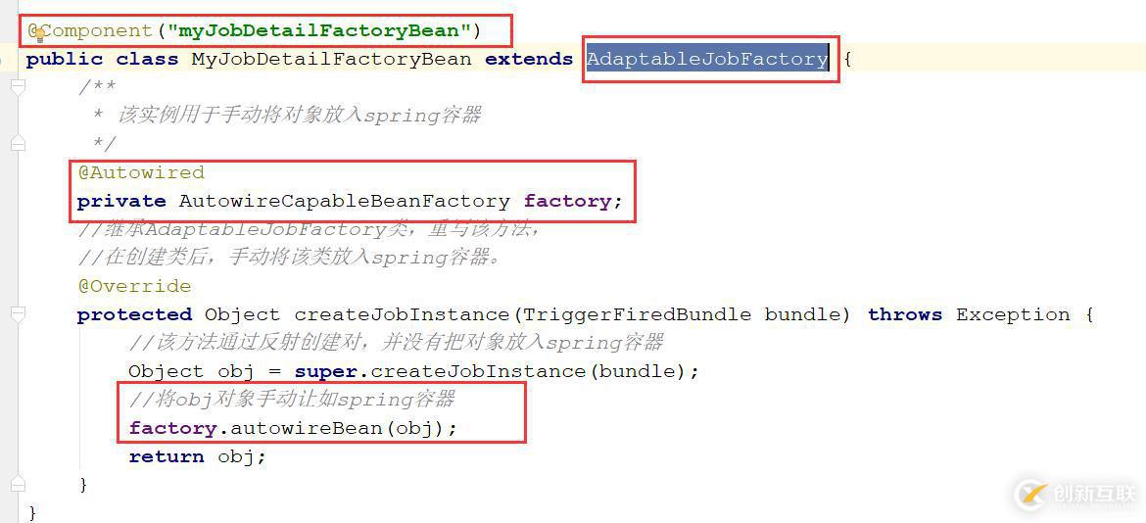Image resolution: width=1146 pixels, height=523 pixels.
Task: Click the @Override annotation
Action: pyautogui.click(x=134, y=286)
